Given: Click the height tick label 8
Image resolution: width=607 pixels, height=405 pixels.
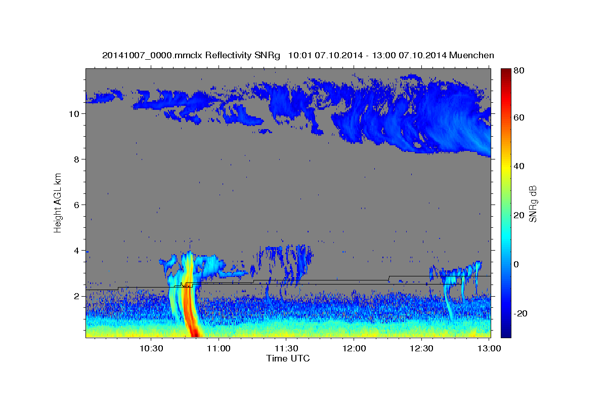Looking at the screenshot, I should (76, 159).
